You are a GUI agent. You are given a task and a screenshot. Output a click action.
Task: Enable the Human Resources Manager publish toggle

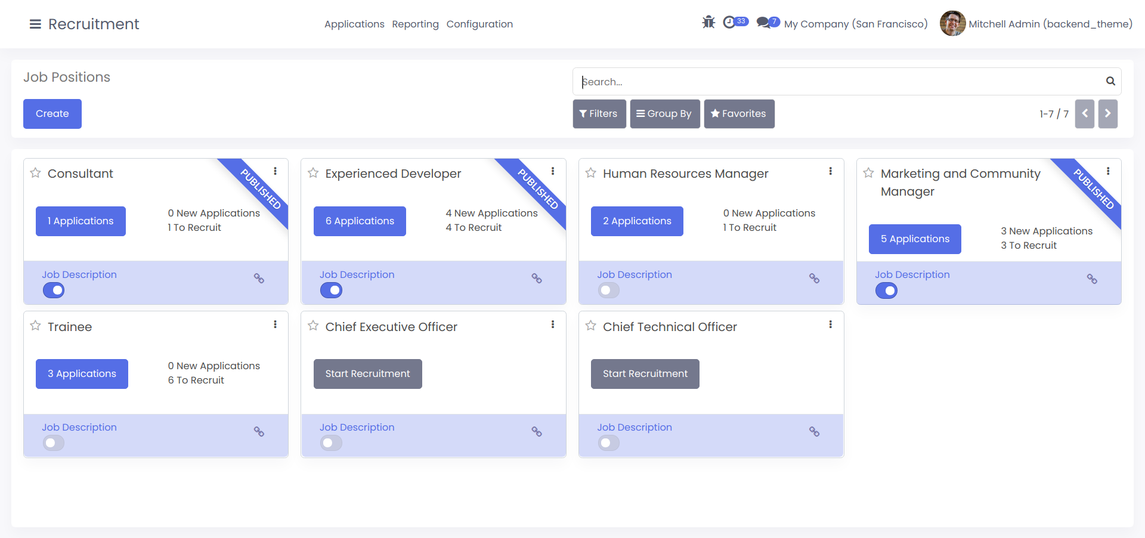609,290
